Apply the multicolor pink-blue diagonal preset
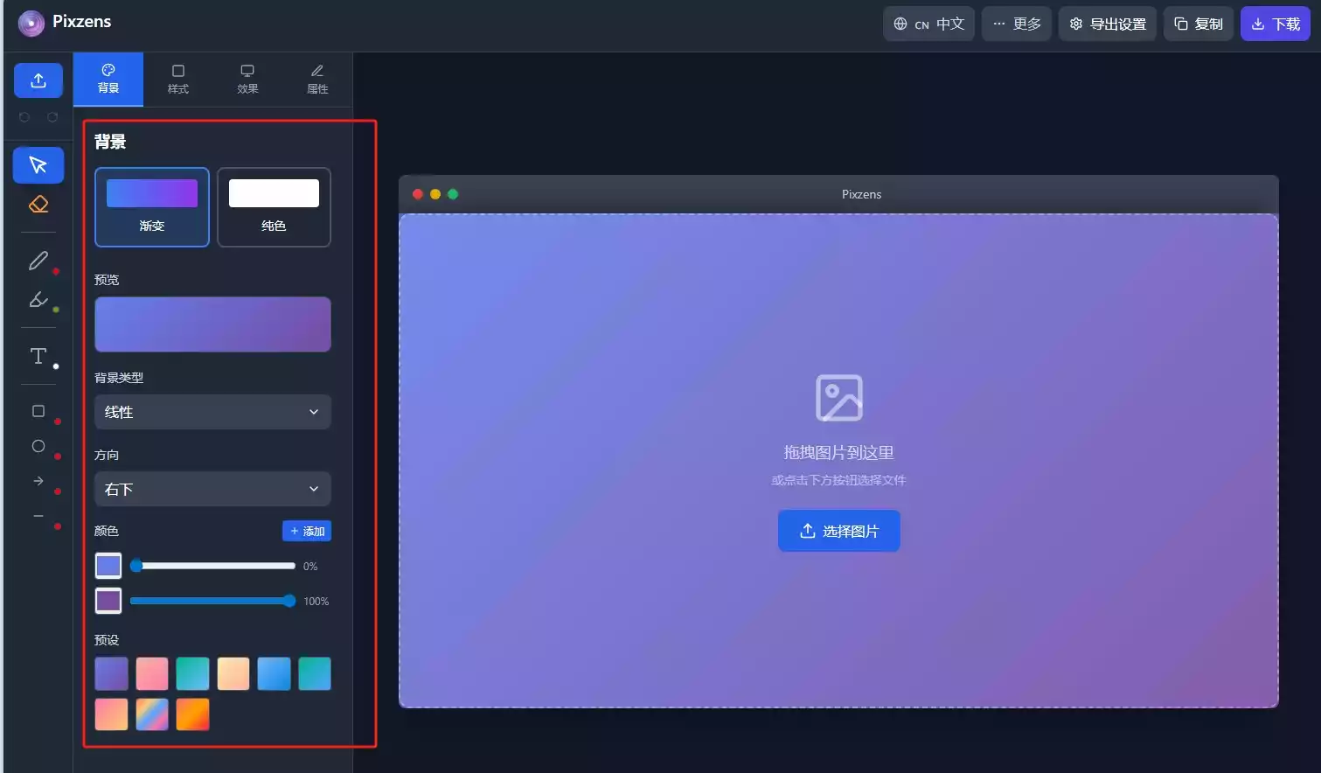The image size is (1321, 773). (x=152, y=714)
